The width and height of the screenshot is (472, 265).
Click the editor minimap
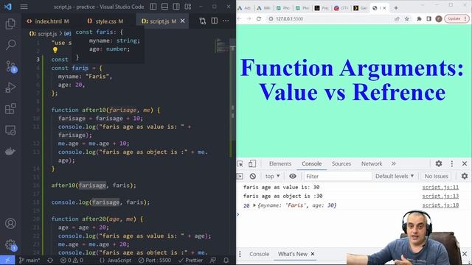(222, 46)
